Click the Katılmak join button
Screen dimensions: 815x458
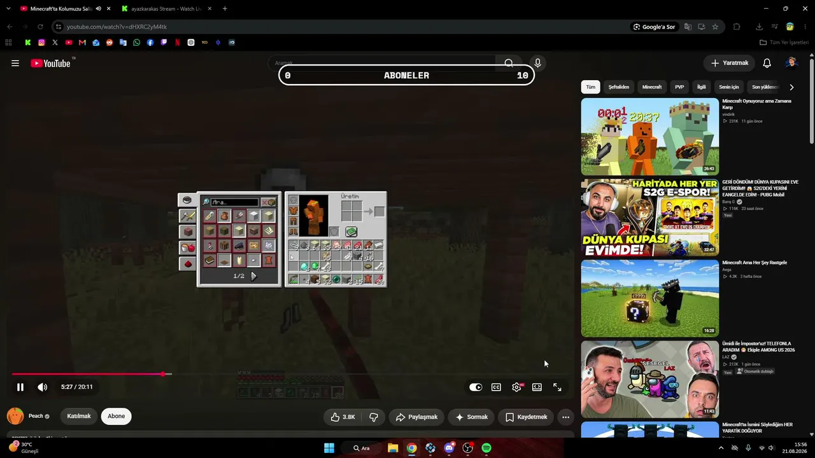tap(79, 417)
